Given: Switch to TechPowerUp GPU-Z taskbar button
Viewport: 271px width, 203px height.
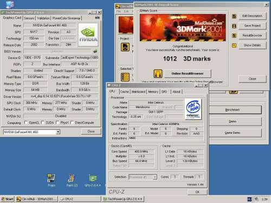Looking at the screenshot, I should tap(123, 199).
